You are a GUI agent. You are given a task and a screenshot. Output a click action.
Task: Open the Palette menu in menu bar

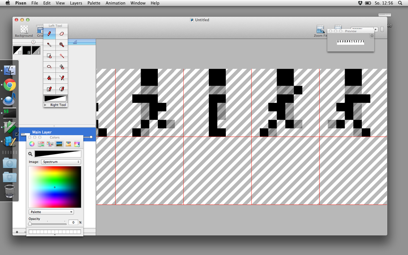point(94,3)
